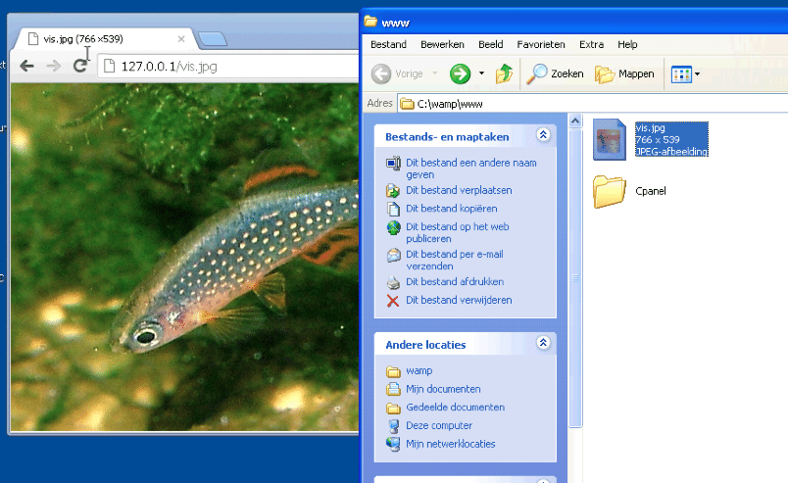Close the vis.jpg browser tab

point(181,39)
